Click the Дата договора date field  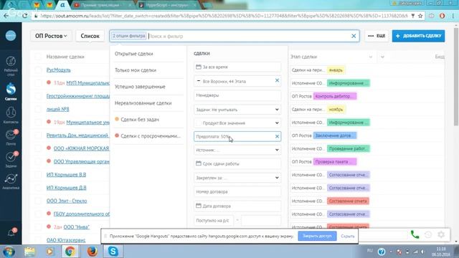pos(237,206)
